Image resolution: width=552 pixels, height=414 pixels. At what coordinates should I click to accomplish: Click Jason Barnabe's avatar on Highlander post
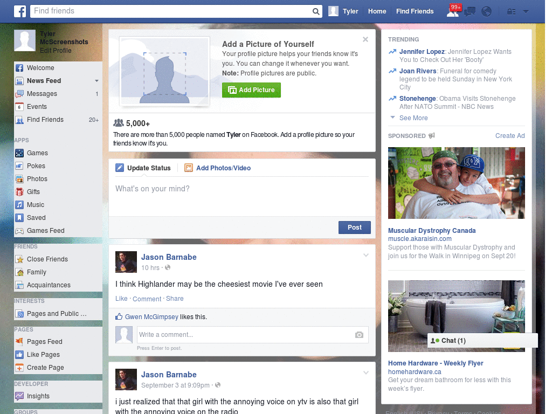(126, 262)
